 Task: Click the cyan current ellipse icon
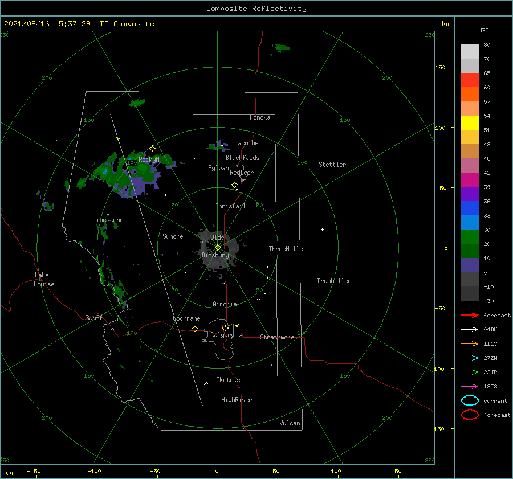pyautogui.click(x=470, y=400)
